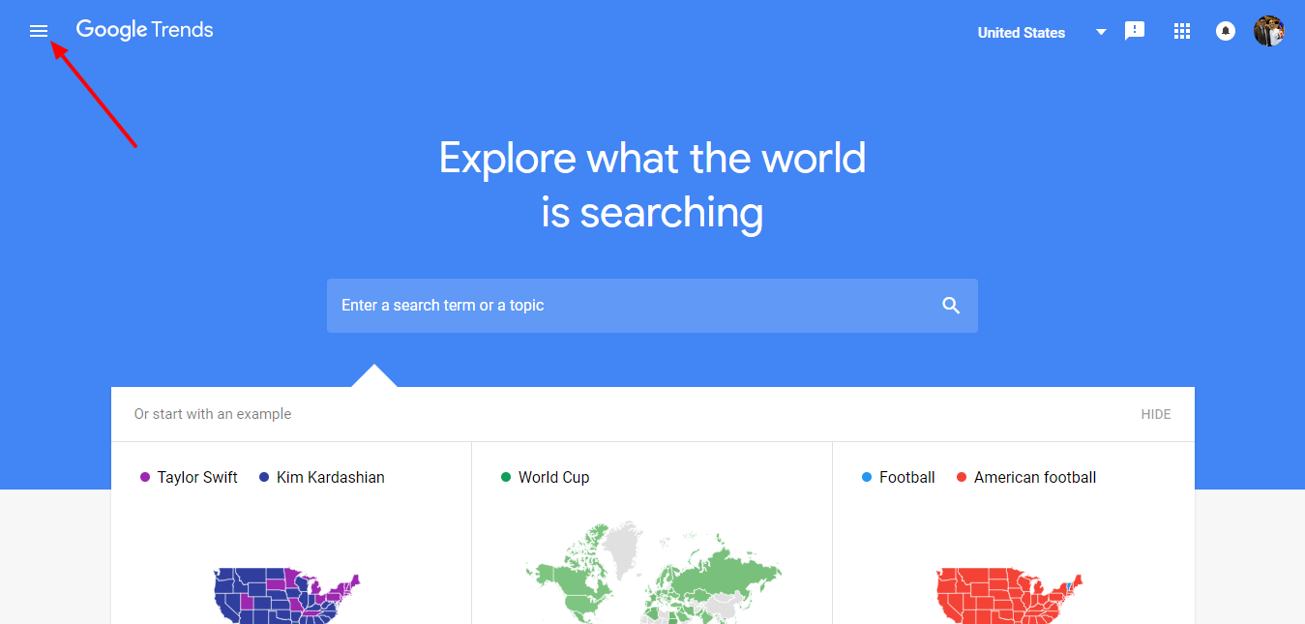This screenshot has height=624, width=1305.
Task: Open the notifications bell
Action: (1226, 30)
